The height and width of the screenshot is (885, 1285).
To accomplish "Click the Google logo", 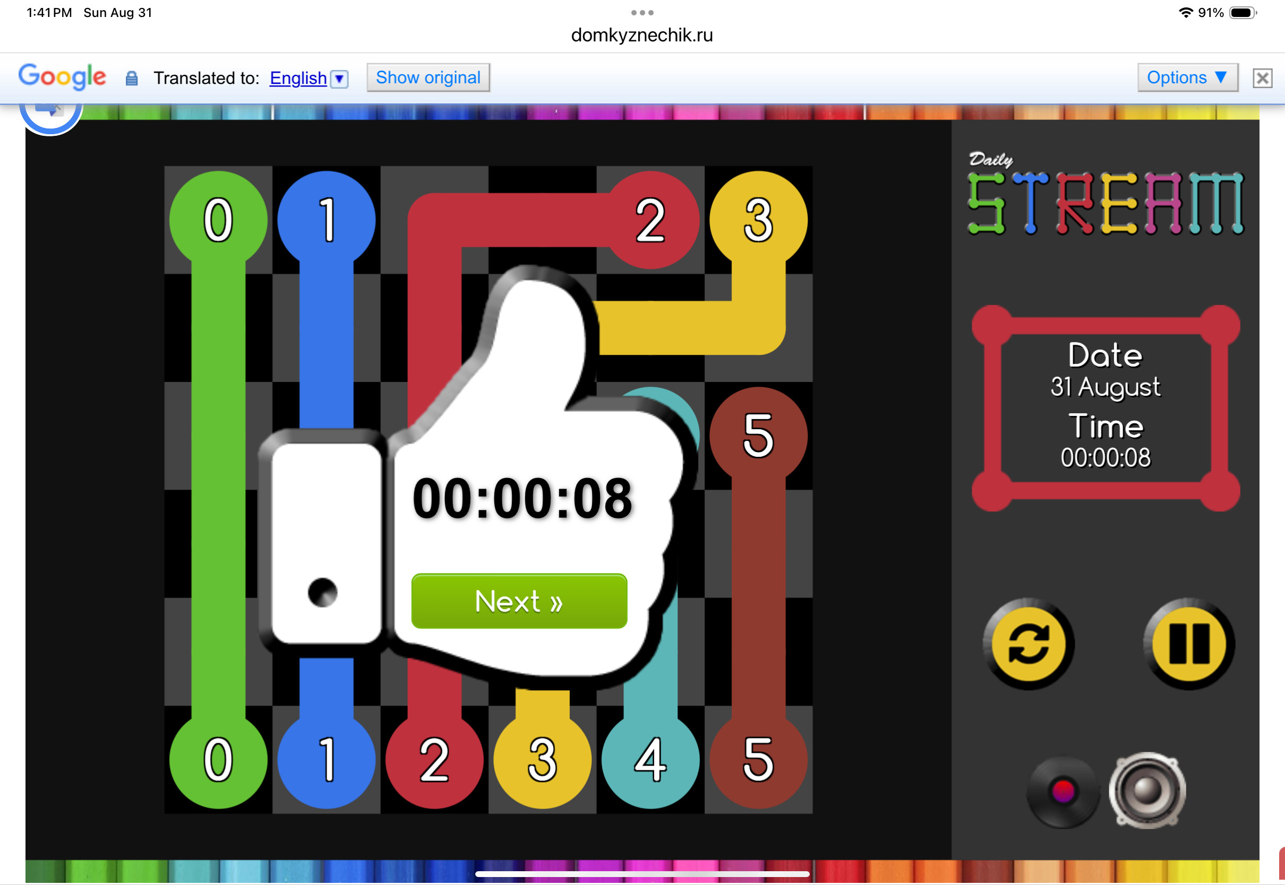I will point(62,76).
